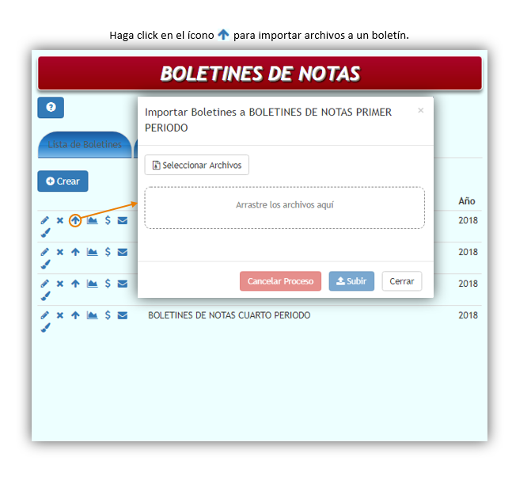The width and height of the screenshot is (531, 488).
Task: Click envelope mail icon in second row
Action: 123,252
